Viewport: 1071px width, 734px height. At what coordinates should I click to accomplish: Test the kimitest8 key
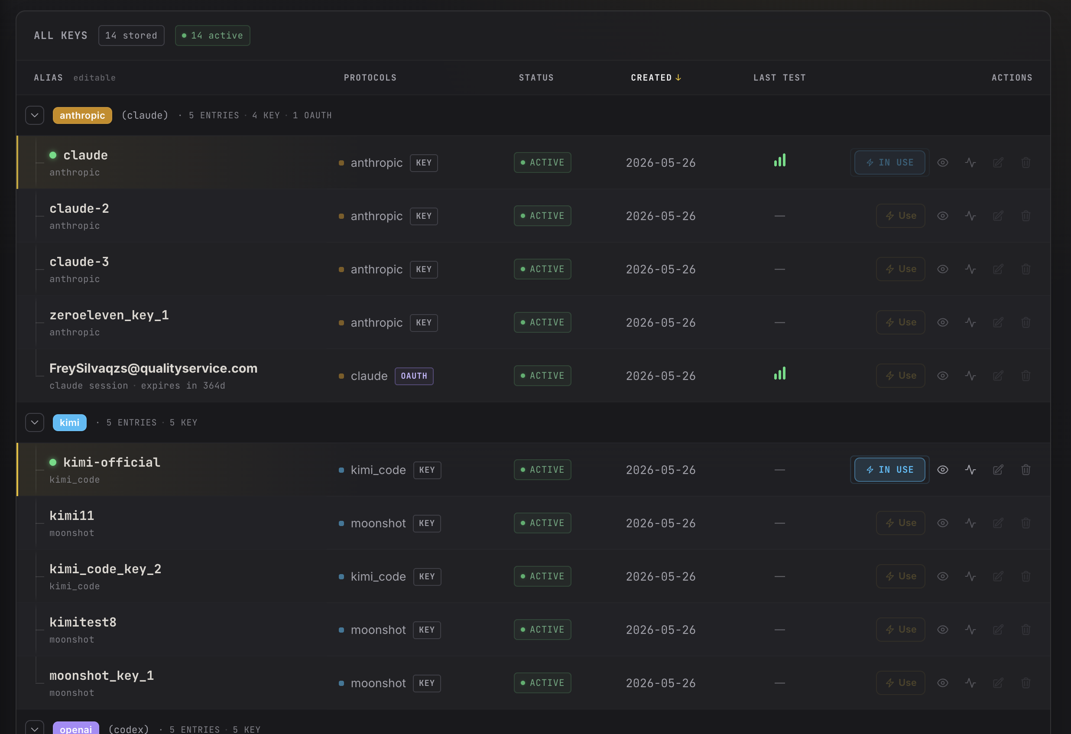(x=970, y=630)
